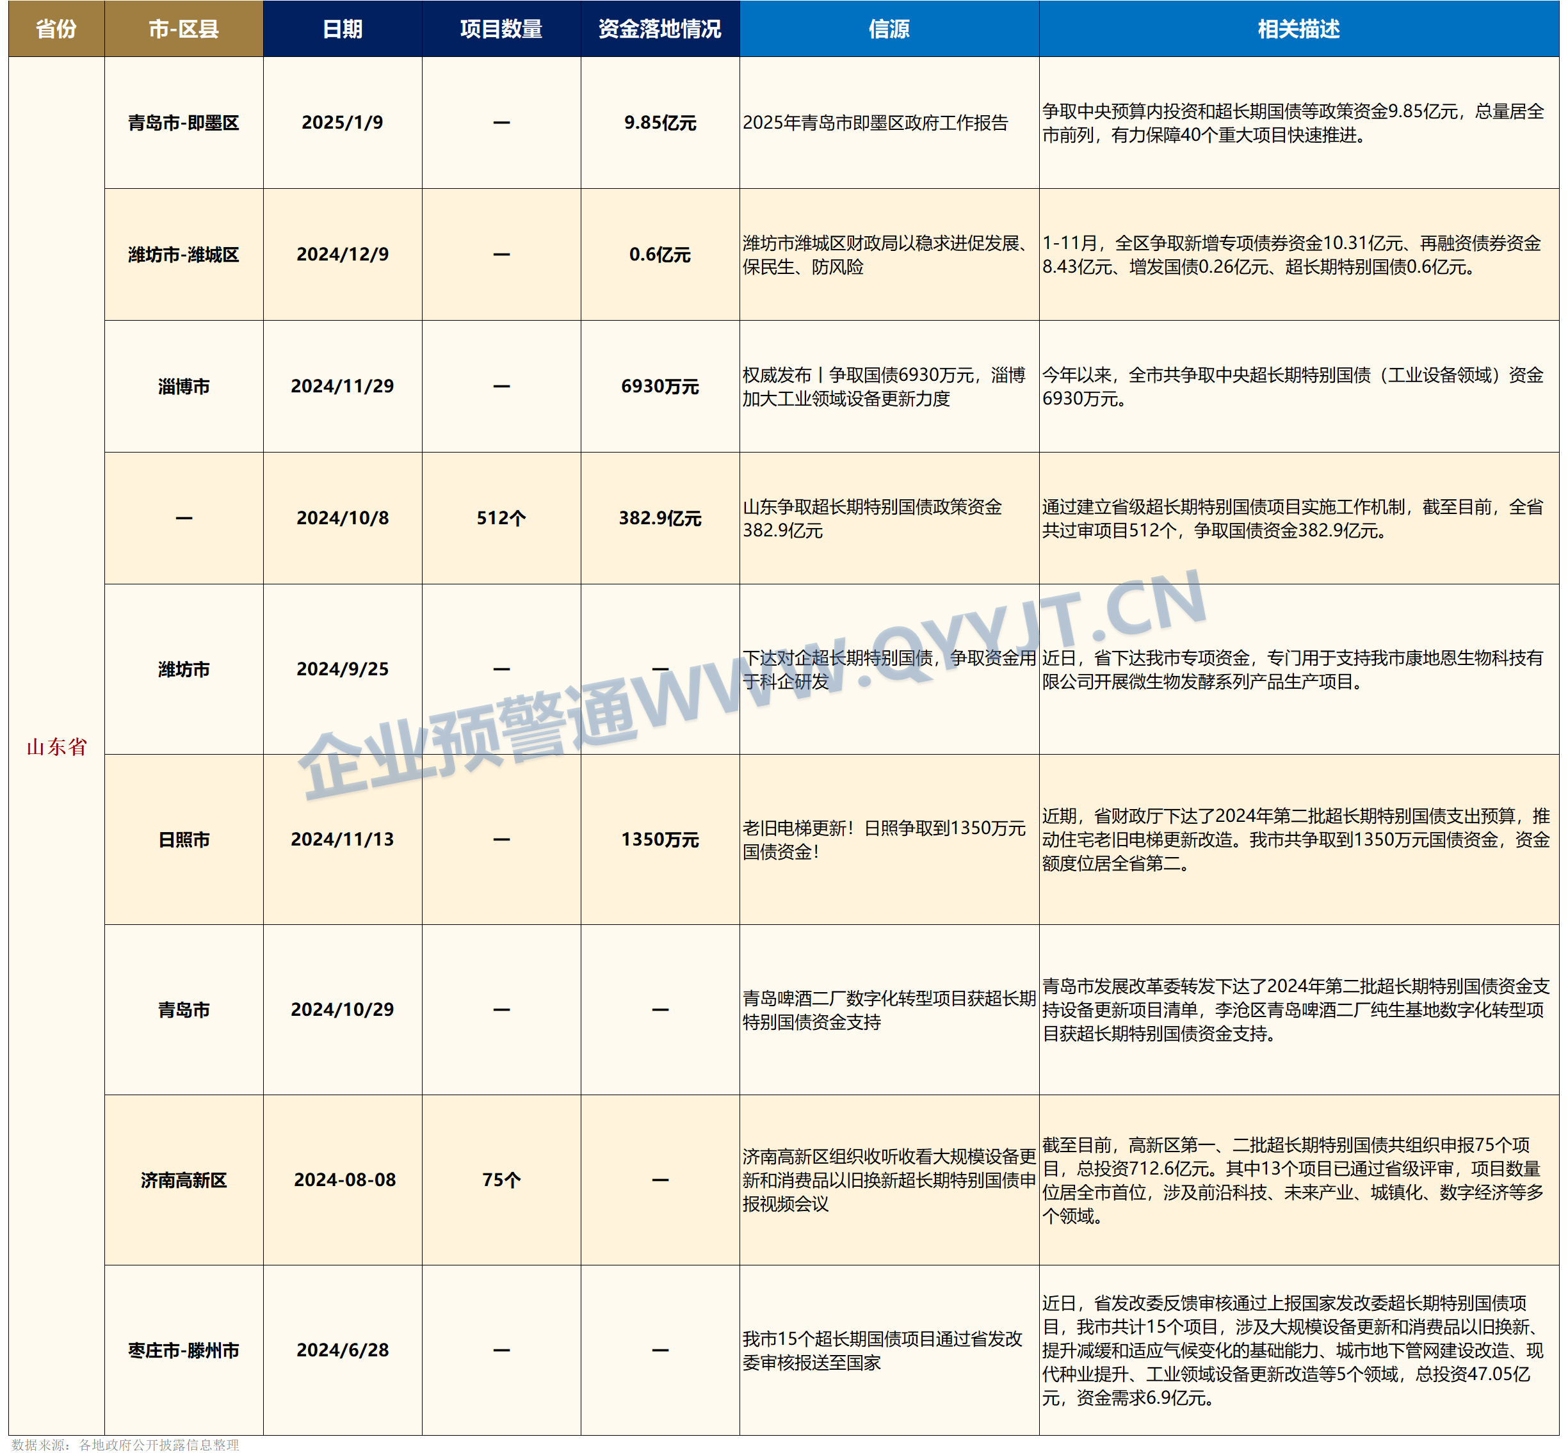This screenshot has width=1568, height=1453.
Task: Click the 青岛市-即墨区 row label
Action: tap(183, 122)
